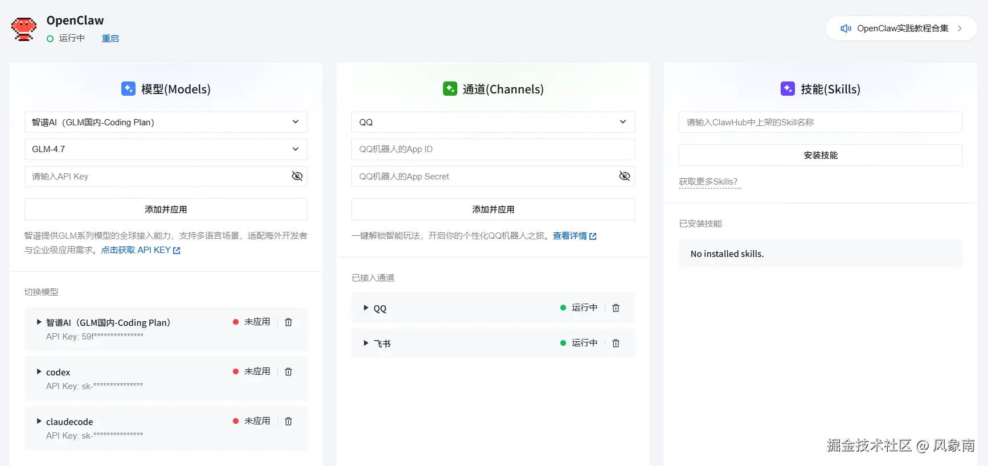
Task: Click the 已接入通道 label
Action: (373, 278)
